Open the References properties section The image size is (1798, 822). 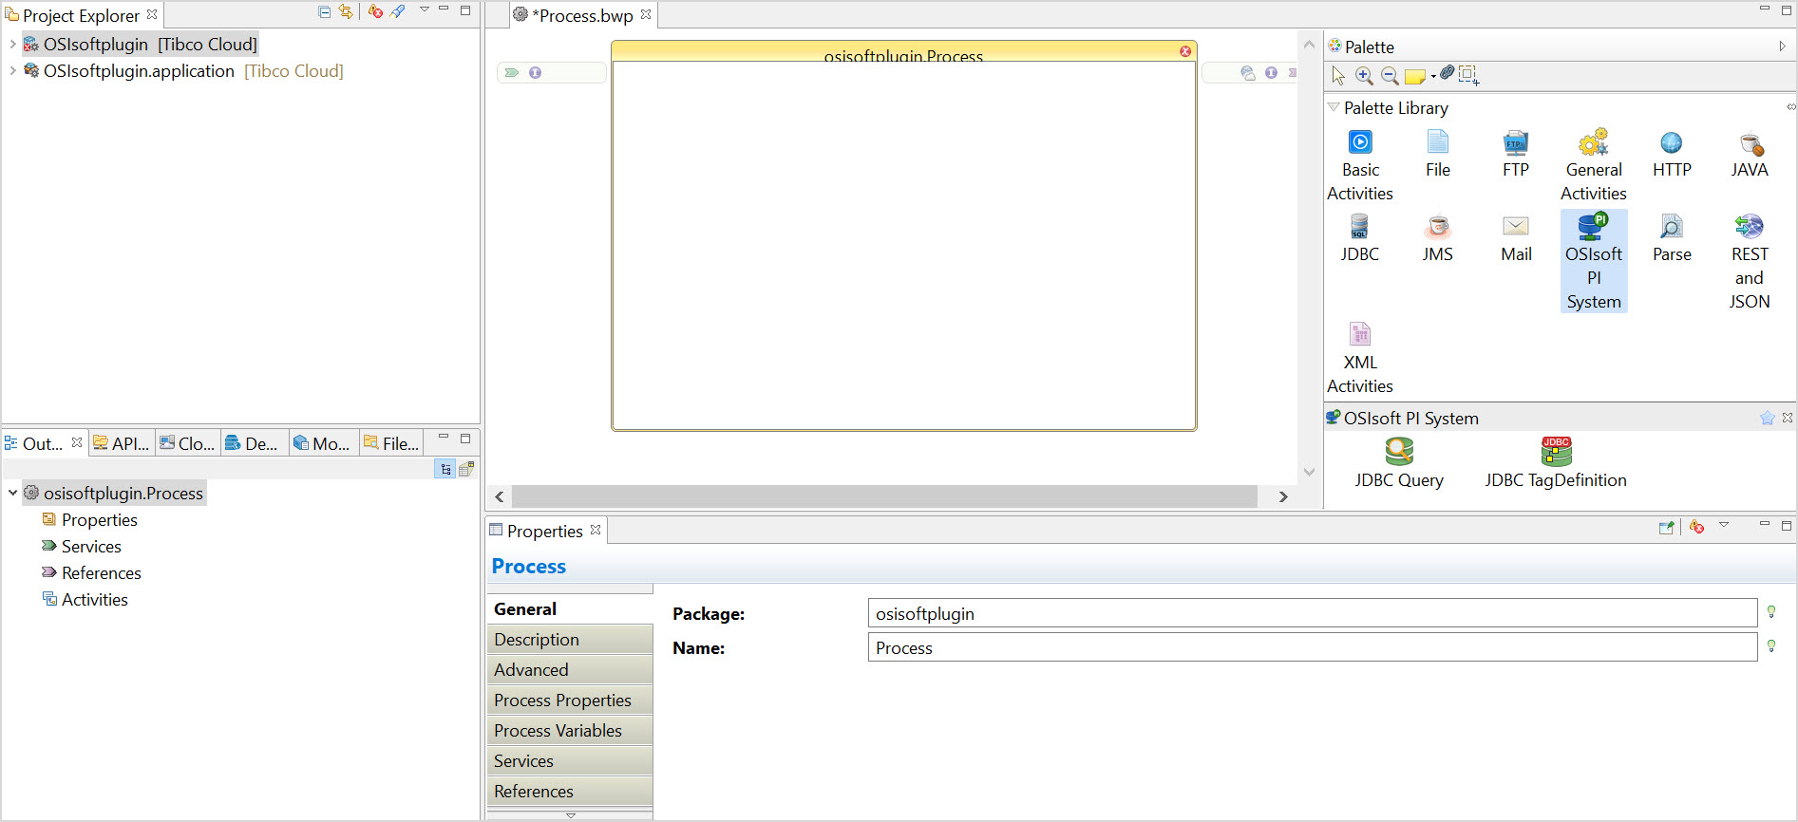coord(570,791)
